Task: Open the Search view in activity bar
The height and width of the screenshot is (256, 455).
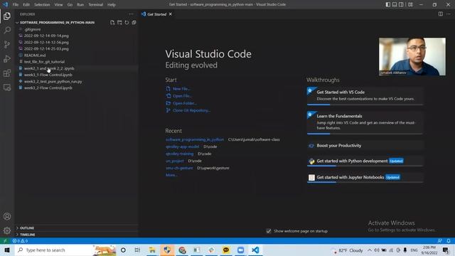Action: (7, 30)
